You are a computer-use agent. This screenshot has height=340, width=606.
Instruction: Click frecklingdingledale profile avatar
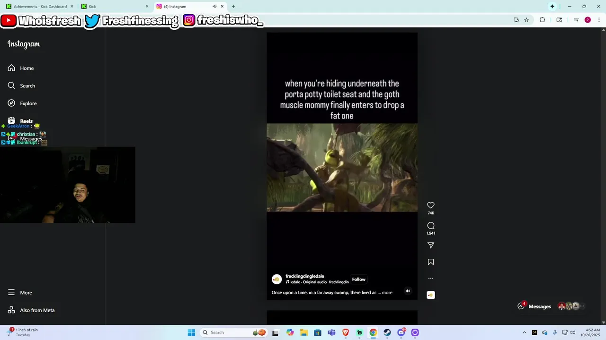tap(277, 280)
